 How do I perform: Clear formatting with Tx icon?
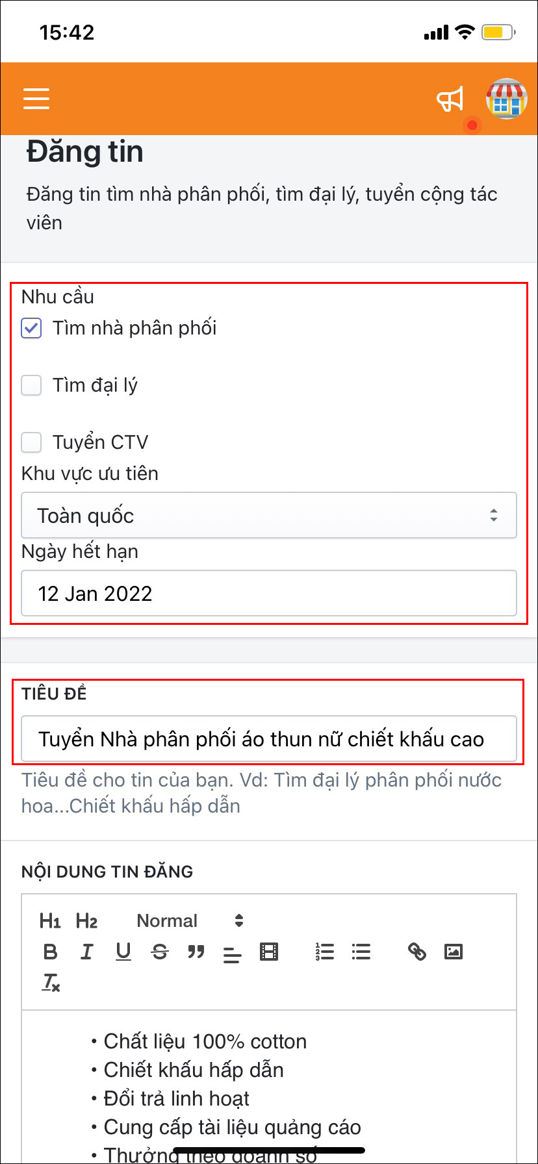point(51,983)
